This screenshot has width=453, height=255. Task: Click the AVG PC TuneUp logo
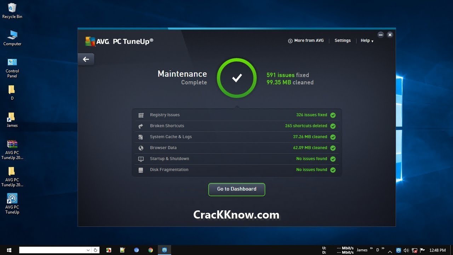[x=119, y=41]
